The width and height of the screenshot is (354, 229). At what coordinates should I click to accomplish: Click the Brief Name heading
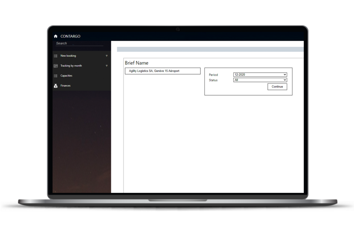[x=137, y=63]
